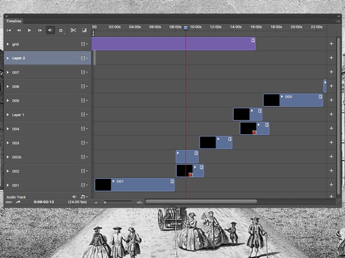345x258 pixels.
Task: Go to first frame button
Action: (9, 30)
